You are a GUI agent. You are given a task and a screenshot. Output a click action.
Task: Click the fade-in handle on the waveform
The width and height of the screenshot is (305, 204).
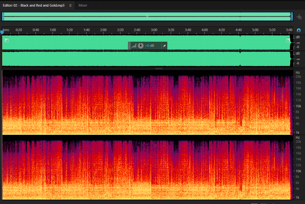pyautogui.click(x=7, y=40)
